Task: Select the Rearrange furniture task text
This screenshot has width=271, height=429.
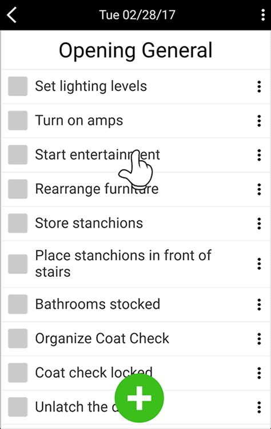Action: (x=97, y=189)
